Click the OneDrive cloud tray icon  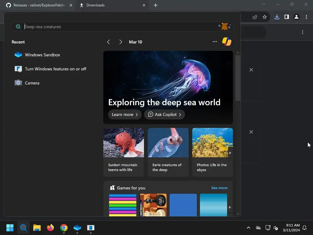coord(258,228)
